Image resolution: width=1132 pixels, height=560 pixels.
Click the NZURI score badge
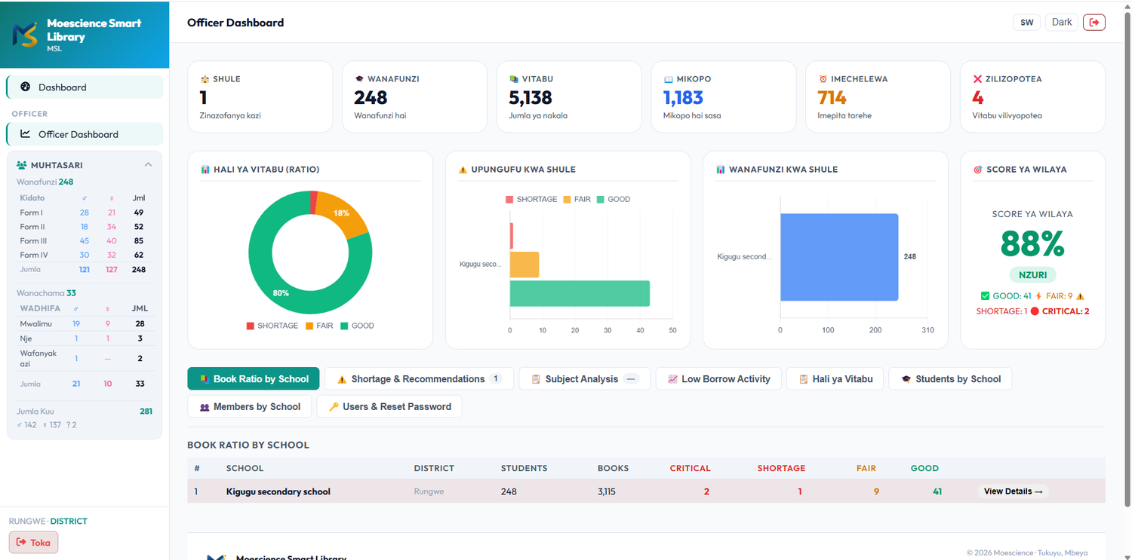click(1032, 275)
